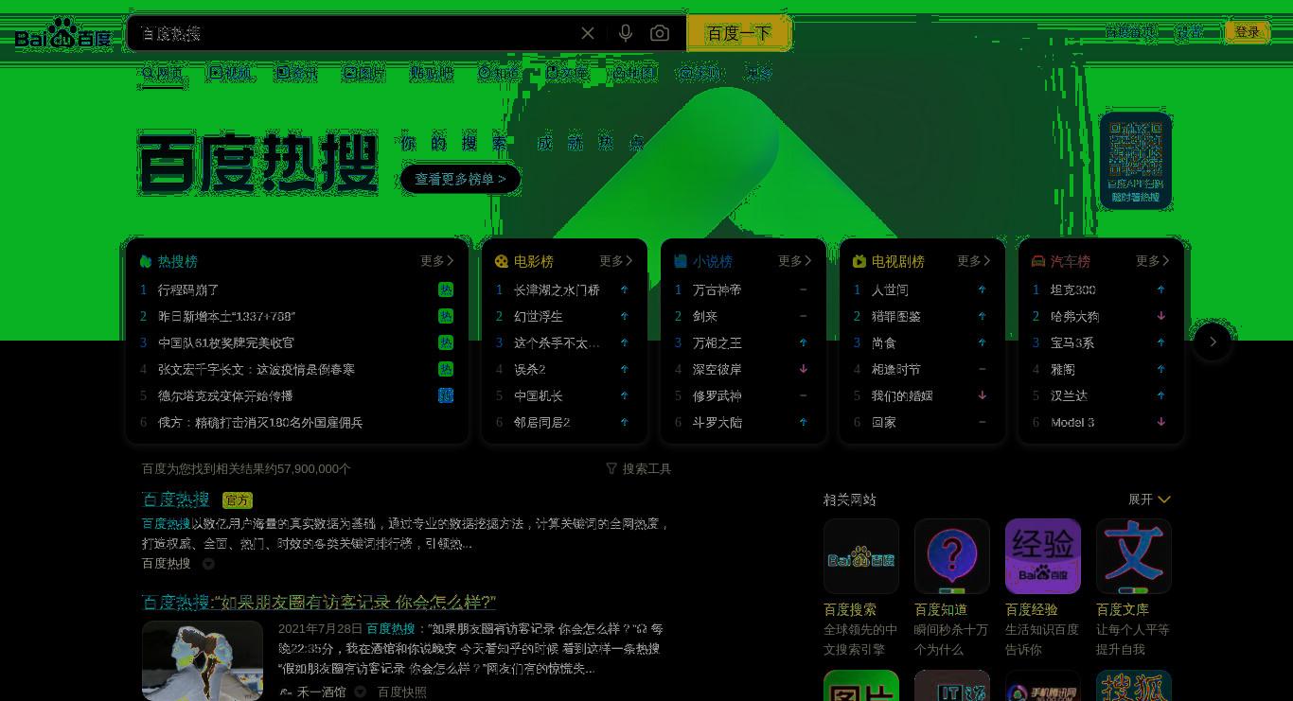Clear the search box with the X icon

[x=588, y=33]
